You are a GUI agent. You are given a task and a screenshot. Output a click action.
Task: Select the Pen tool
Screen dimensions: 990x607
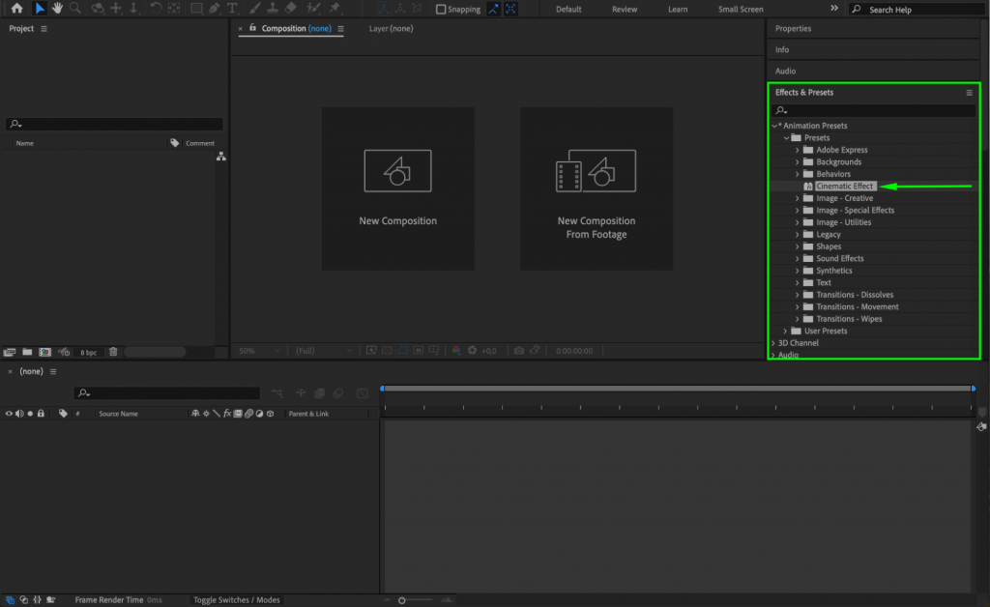point(215,9)
